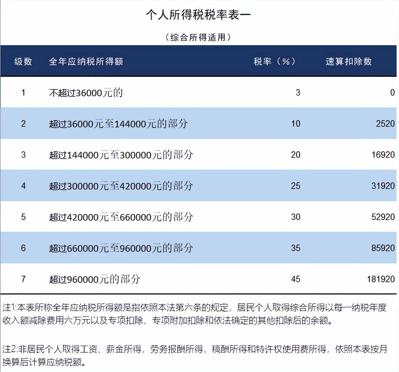
Task: Select the bracket 超过300000元至420000元的部分
Action: click(x=121, y=186)
